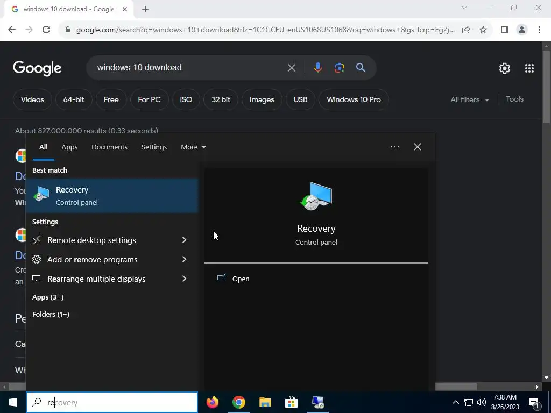
Task: Select the All tab in Windows search
Action: tap(43, 147)
